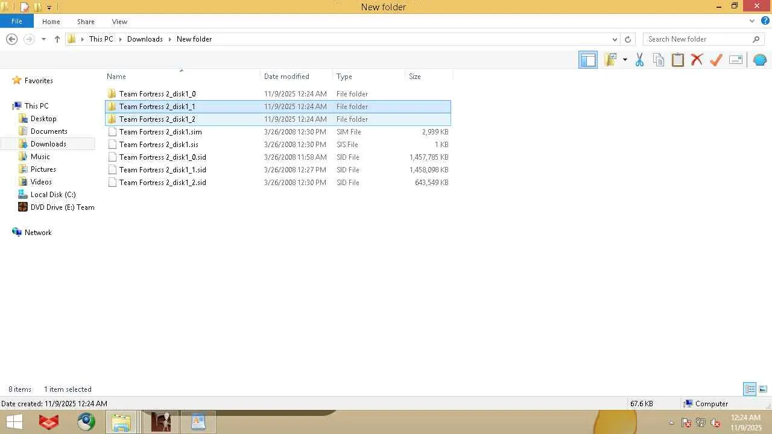
Task: Click the Copy icon in toolbar
Action: coord(659,60)
